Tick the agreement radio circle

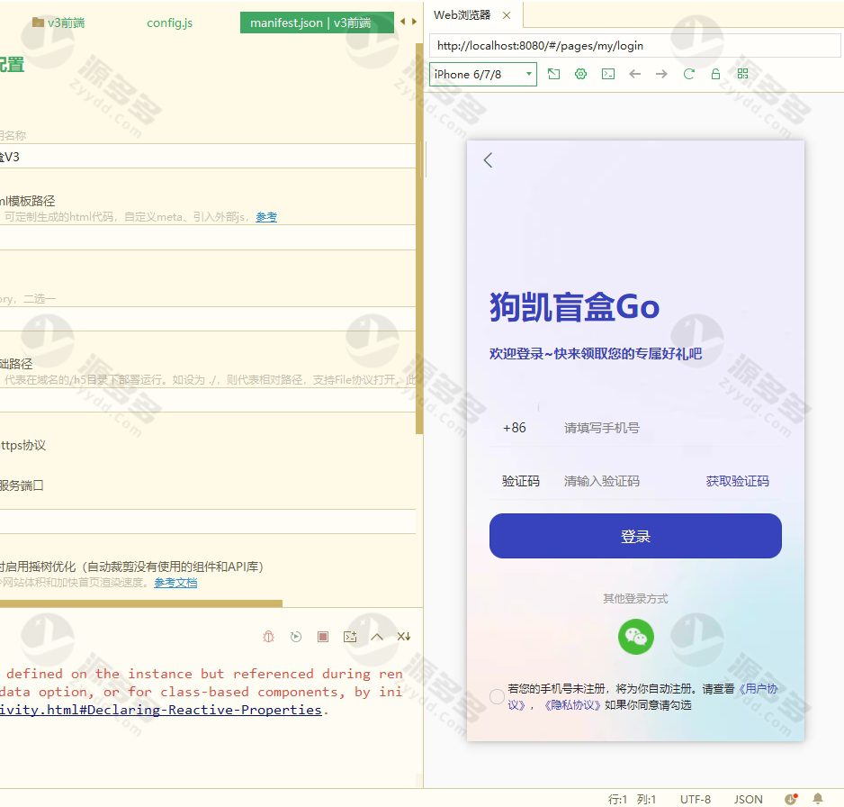click(x=497, y=696)
